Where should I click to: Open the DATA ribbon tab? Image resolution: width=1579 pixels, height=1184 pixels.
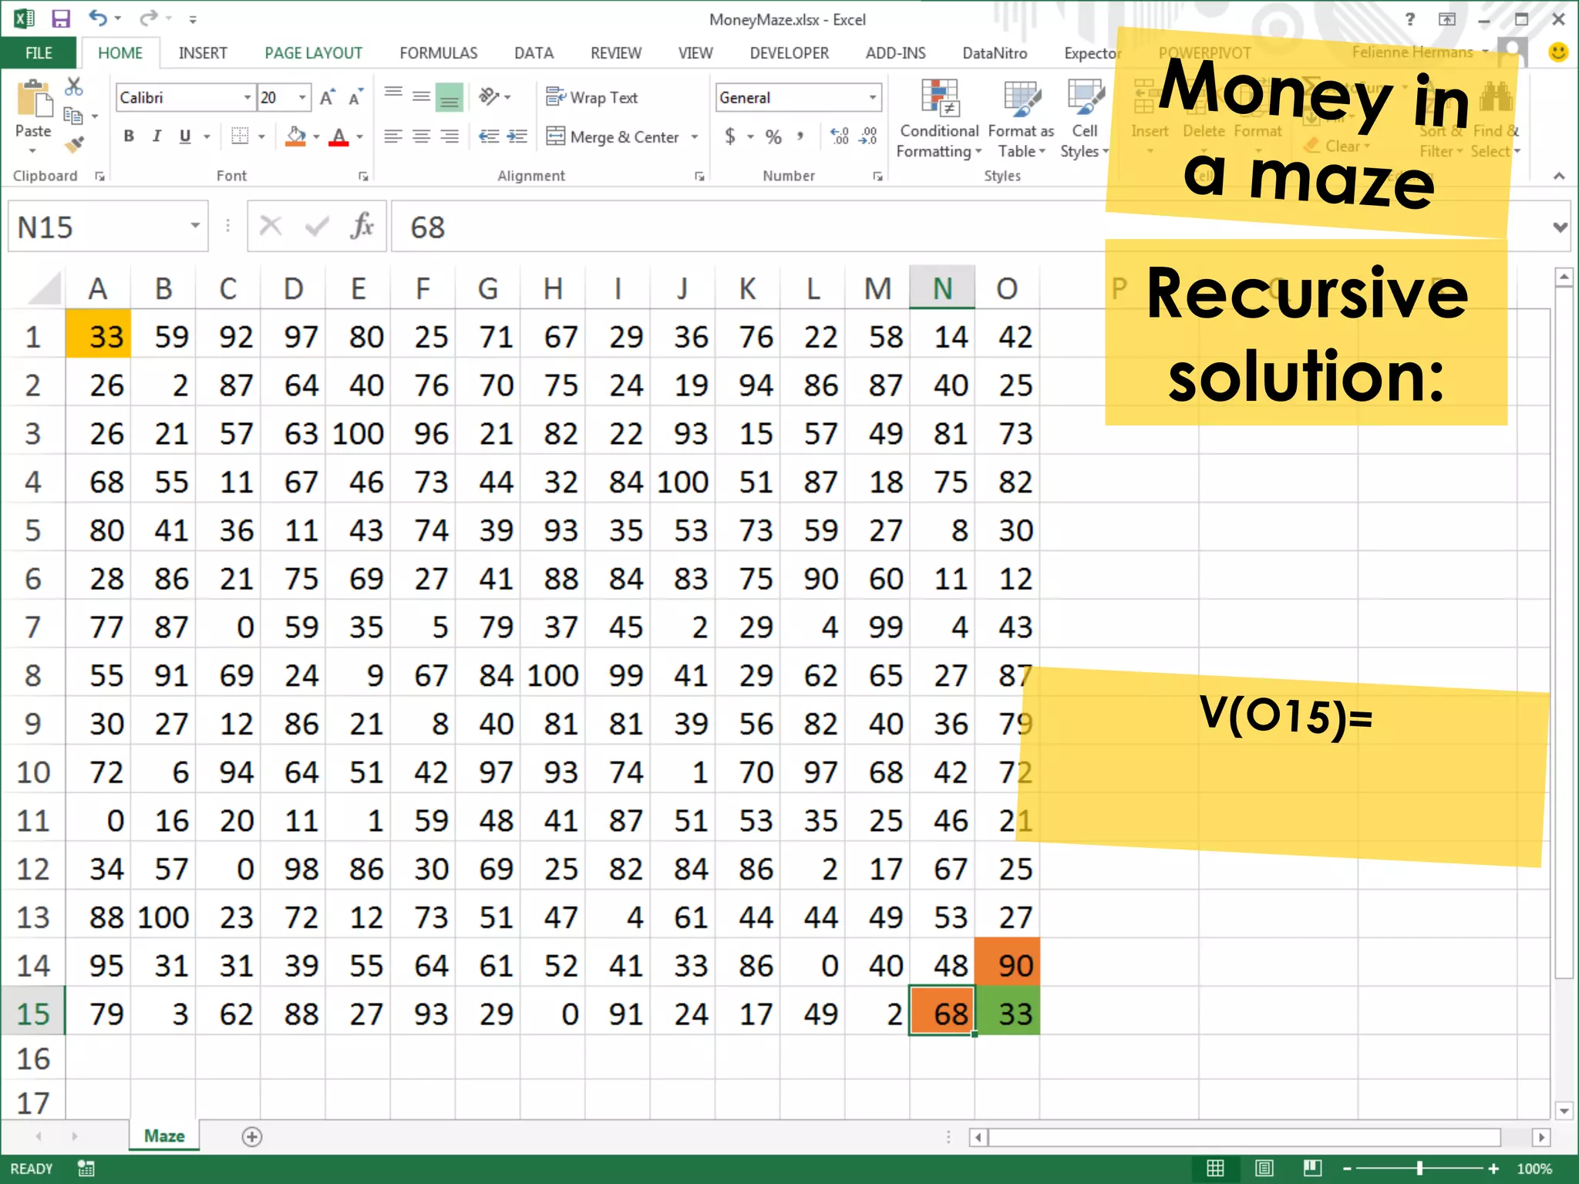(534, 52)
